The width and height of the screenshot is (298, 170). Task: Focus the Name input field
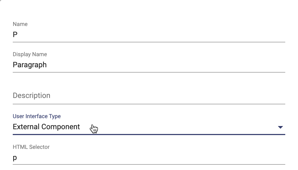[149, 35]
